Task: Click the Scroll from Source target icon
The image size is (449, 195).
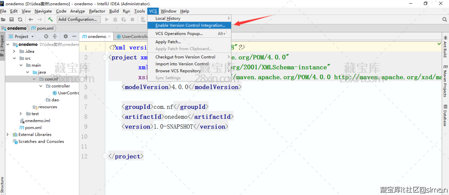Action: tap(46, 37)
